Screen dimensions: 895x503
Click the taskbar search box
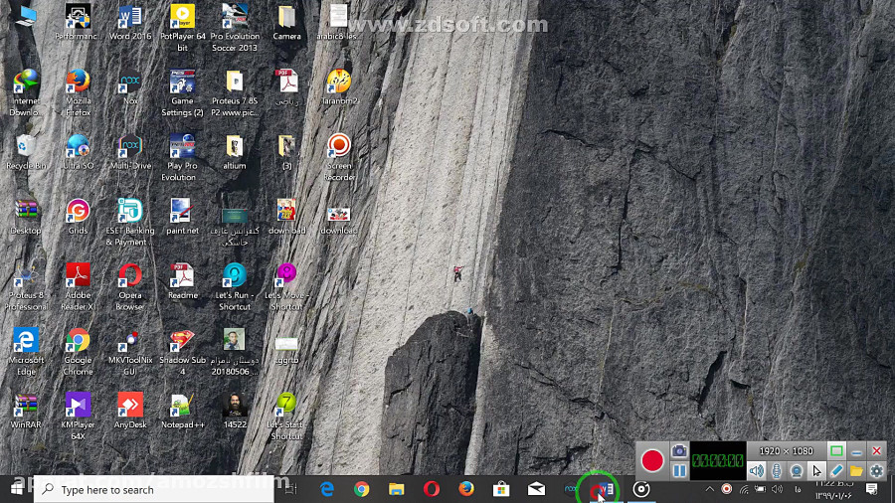click(x=154, y=489)
